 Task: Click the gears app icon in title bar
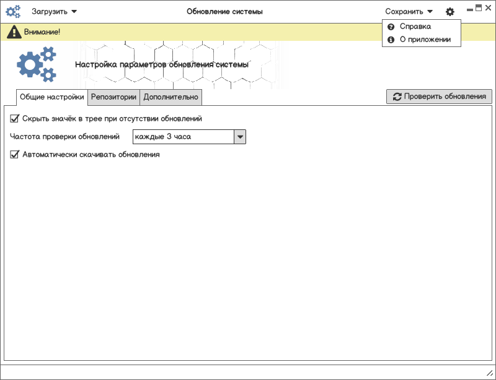(x=13, y=12)
